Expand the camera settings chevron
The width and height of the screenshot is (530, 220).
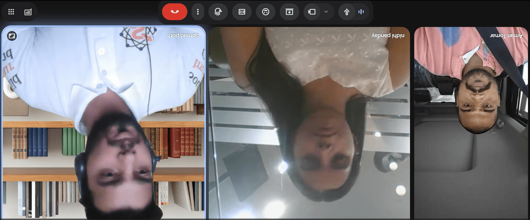coord(326,12)
